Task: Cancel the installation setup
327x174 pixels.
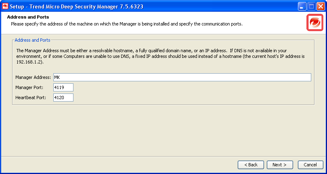Action: tap(310, 165)
